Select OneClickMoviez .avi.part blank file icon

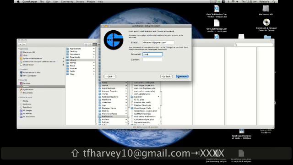(217, 23)
